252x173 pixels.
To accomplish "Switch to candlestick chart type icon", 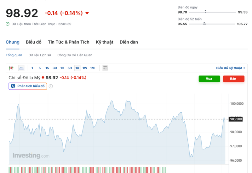I will pos(11,68).
